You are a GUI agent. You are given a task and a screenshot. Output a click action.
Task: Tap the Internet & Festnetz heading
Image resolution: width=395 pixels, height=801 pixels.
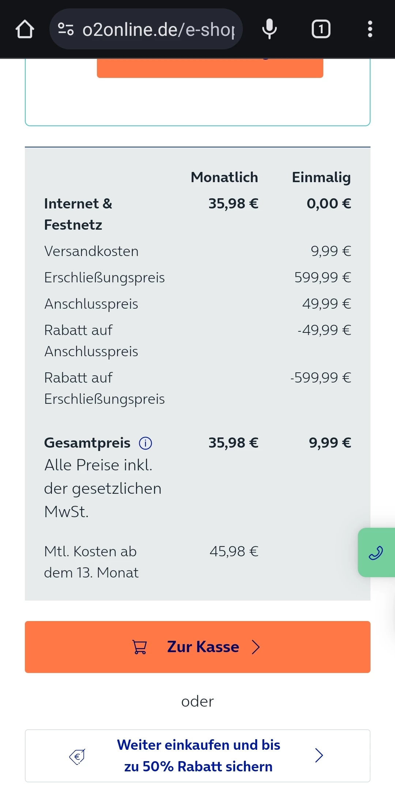(78, 214)
